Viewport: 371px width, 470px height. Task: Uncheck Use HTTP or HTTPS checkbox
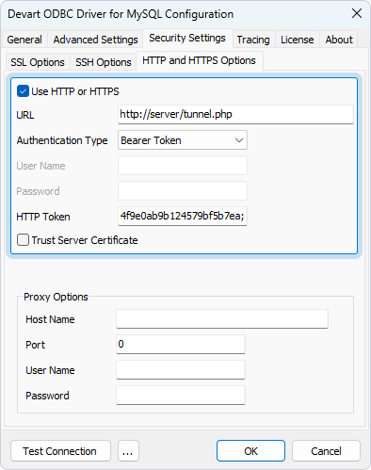23,91
